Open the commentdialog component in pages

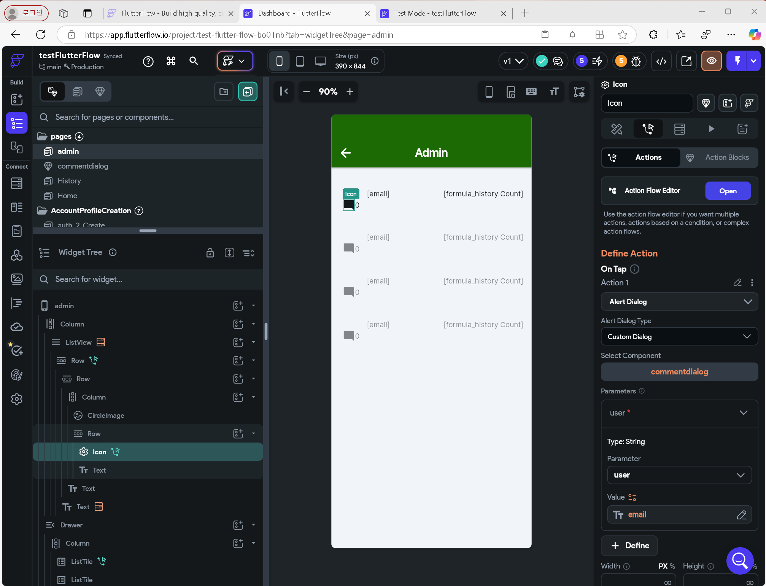pyautogui.click(x=83, y=166)
